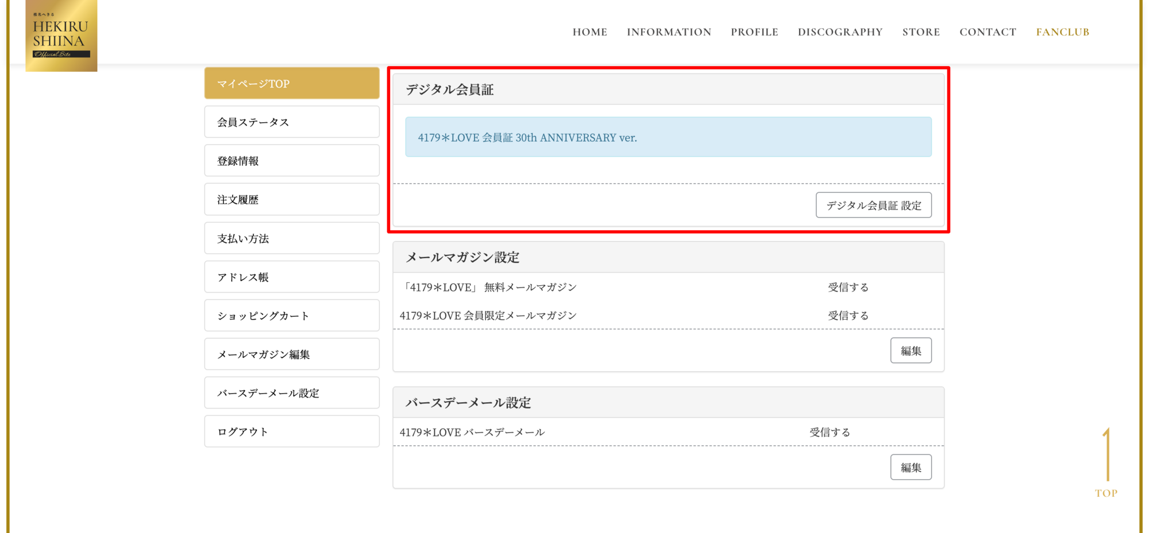Click 4179*LOVE バースデーメール text
The width and height of the screenshot is (1149, 533).
tap(472, 433)
